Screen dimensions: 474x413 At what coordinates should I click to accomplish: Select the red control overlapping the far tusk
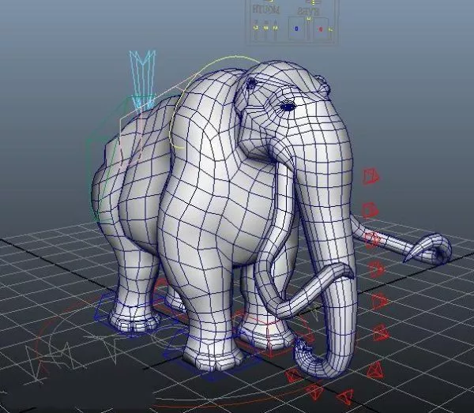372,239
